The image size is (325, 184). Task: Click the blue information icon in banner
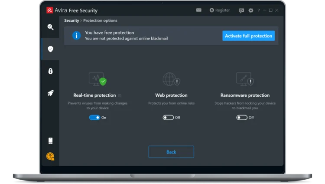coord(76,36)
